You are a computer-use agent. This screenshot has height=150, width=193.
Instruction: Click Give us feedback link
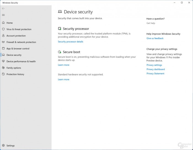tap(155, 38)
